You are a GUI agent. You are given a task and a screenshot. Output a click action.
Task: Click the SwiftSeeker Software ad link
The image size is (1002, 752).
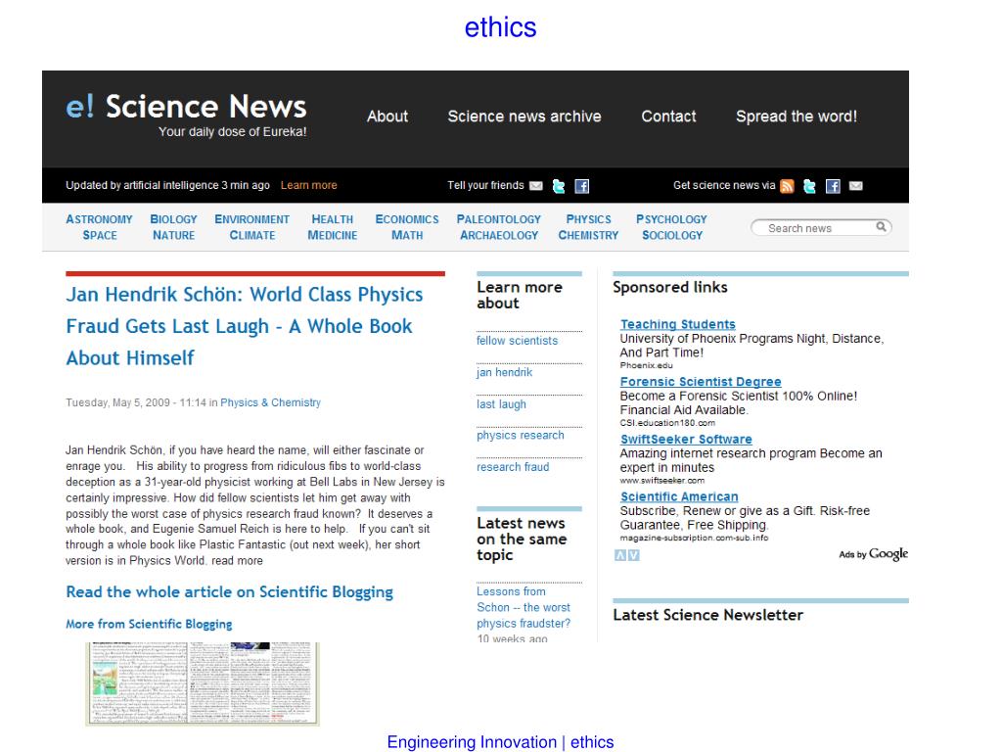[x=686, y=440]
